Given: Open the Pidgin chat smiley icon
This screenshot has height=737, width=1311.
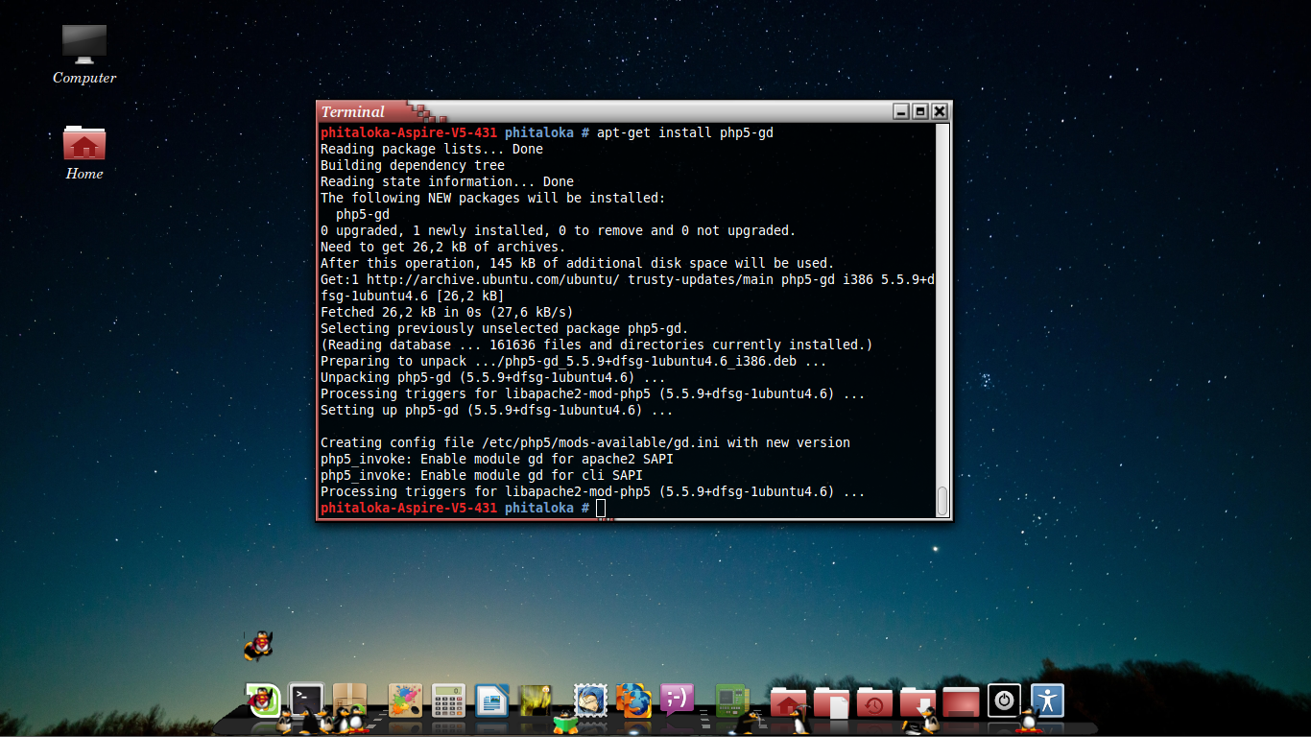Looking at the screenshot, I should pos(678,701).
